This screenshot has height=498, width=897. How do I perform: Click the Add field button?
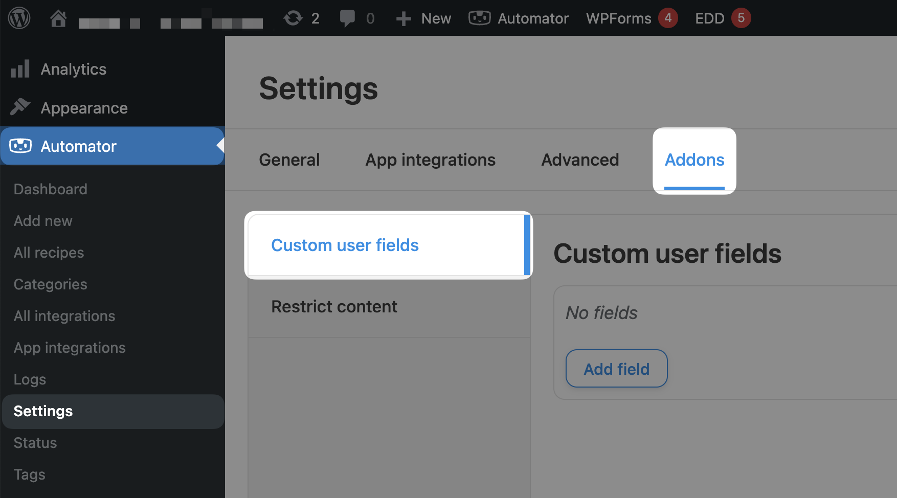(x=616, y=369)
